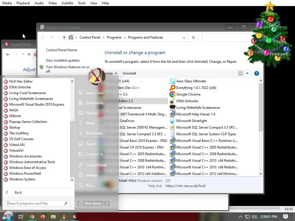Viewport: 295px width, 221px height.
Task: Click the change view grid icon
Action: coord(241,73)
